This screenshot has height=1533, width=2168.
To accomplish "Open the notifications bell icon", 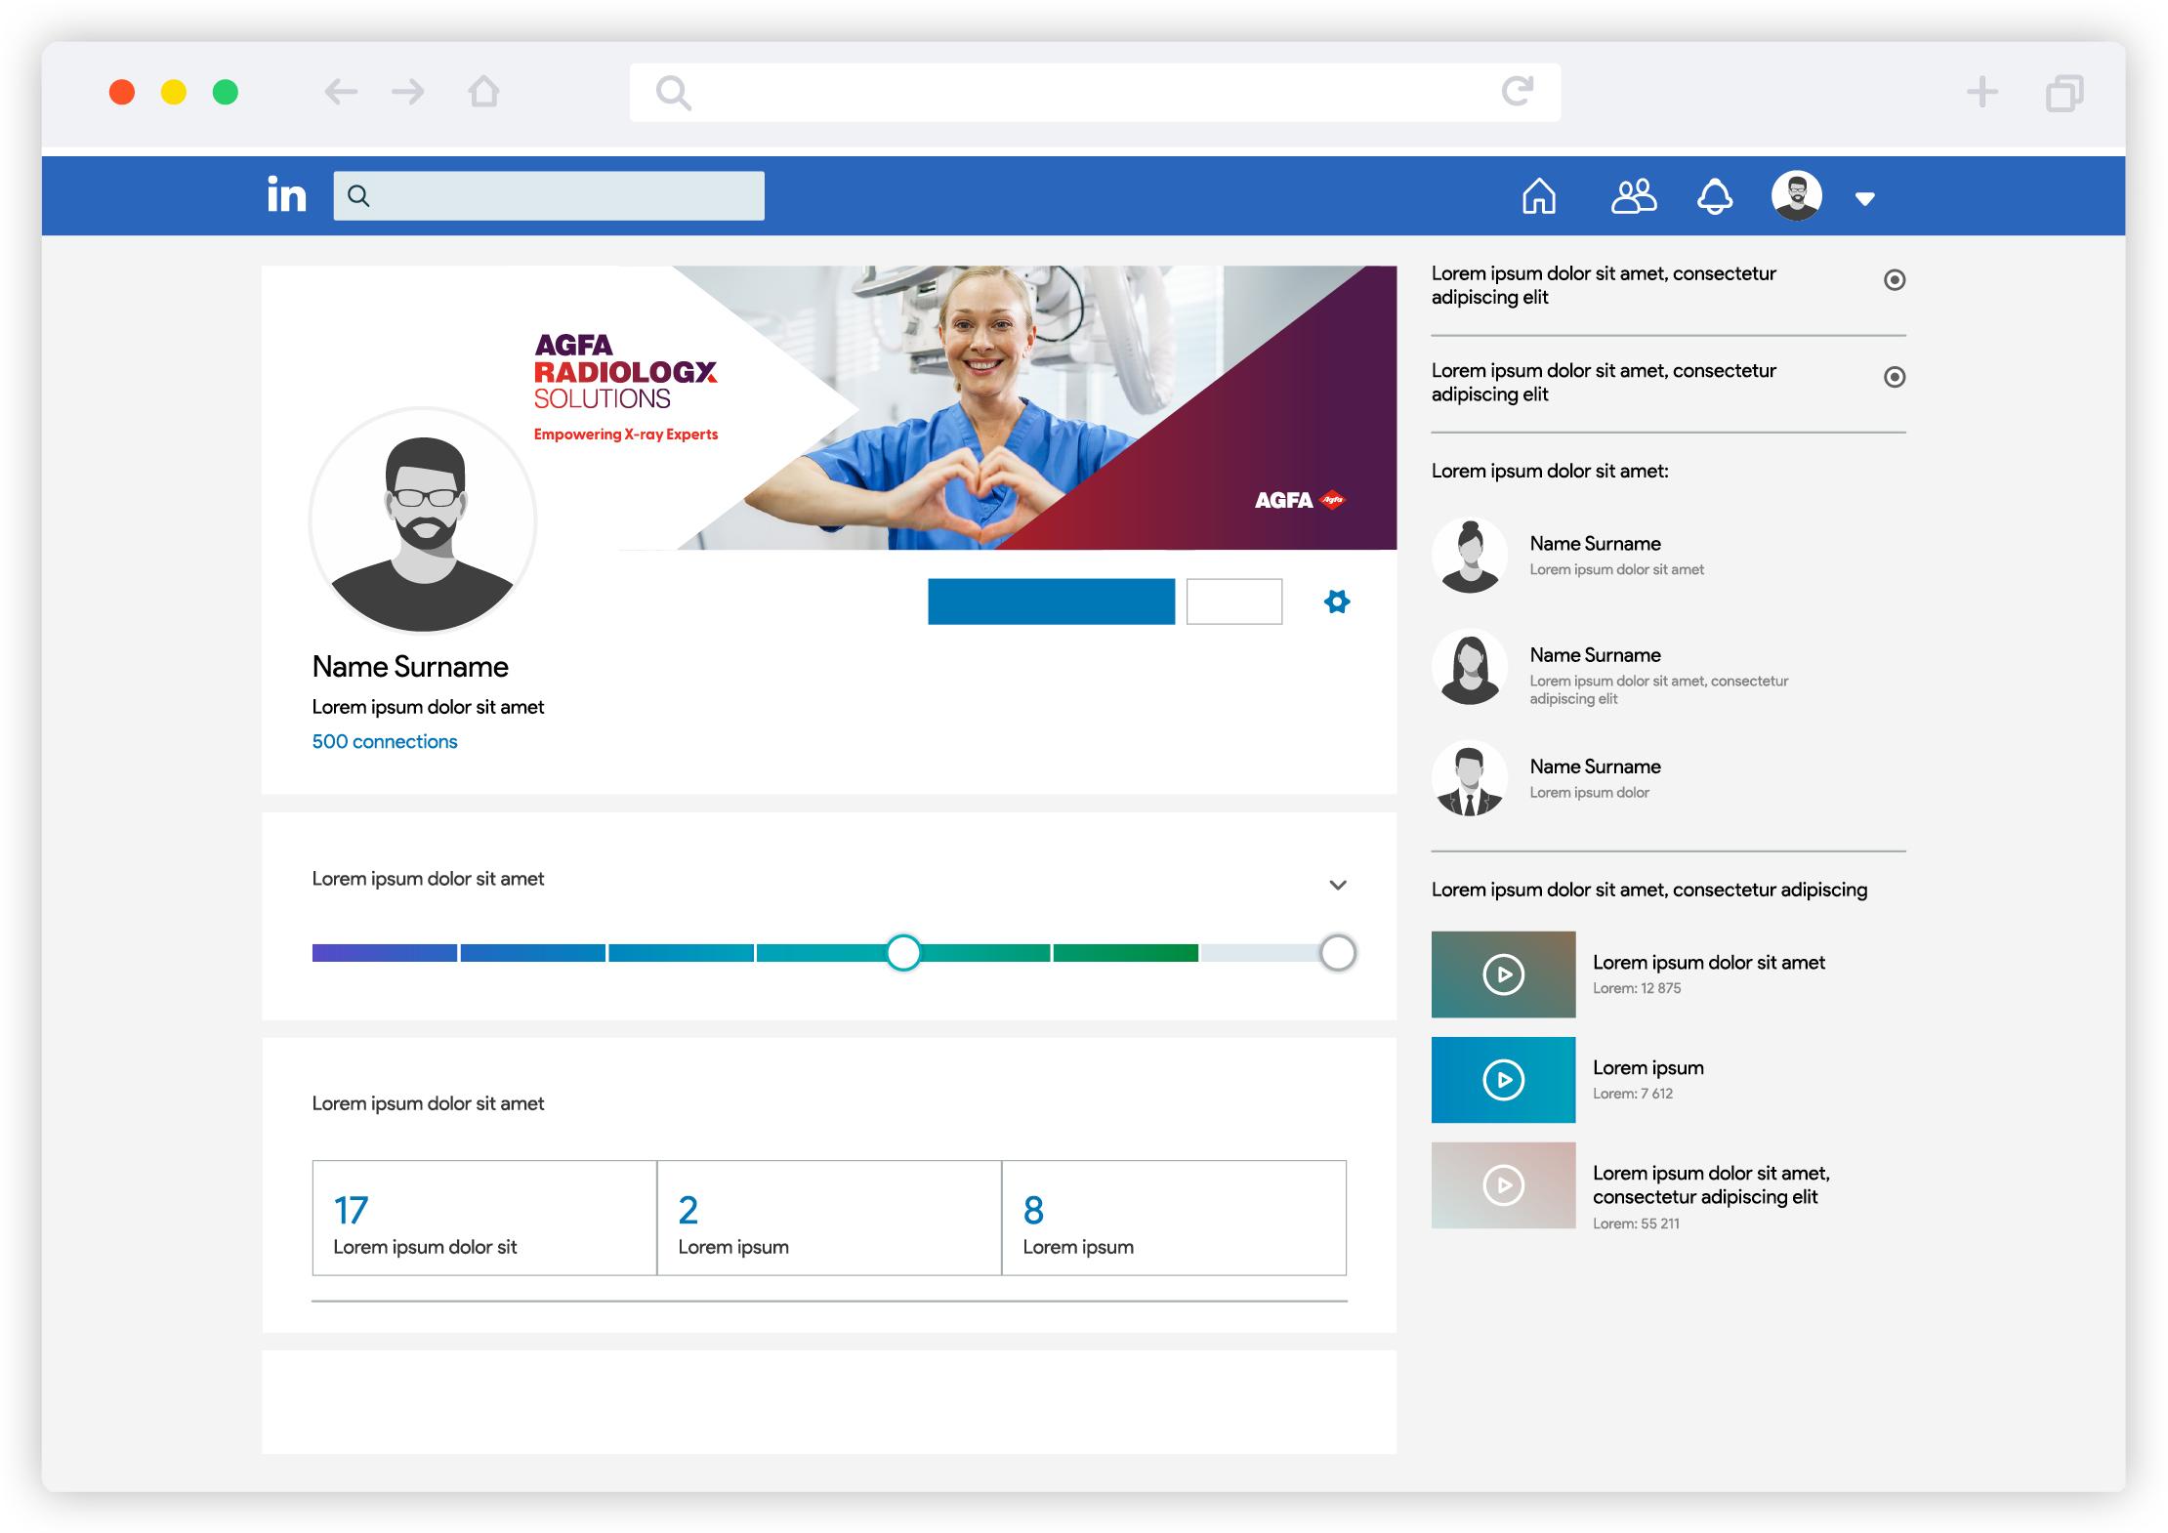I will (x=1715, y=196).
